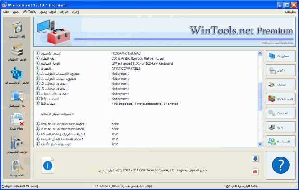The image size is (299, 190).
Task: Open the Scan Registry tool with blue cubes
Action: pyautogui.click(x=17, y=76)
